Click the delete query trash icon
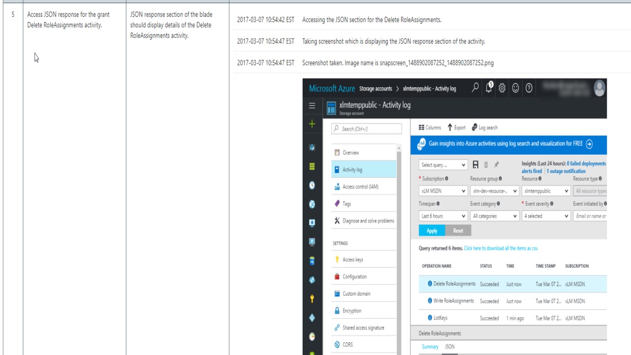631x355 pixels. pyautogui.click(x=486, y=165)
